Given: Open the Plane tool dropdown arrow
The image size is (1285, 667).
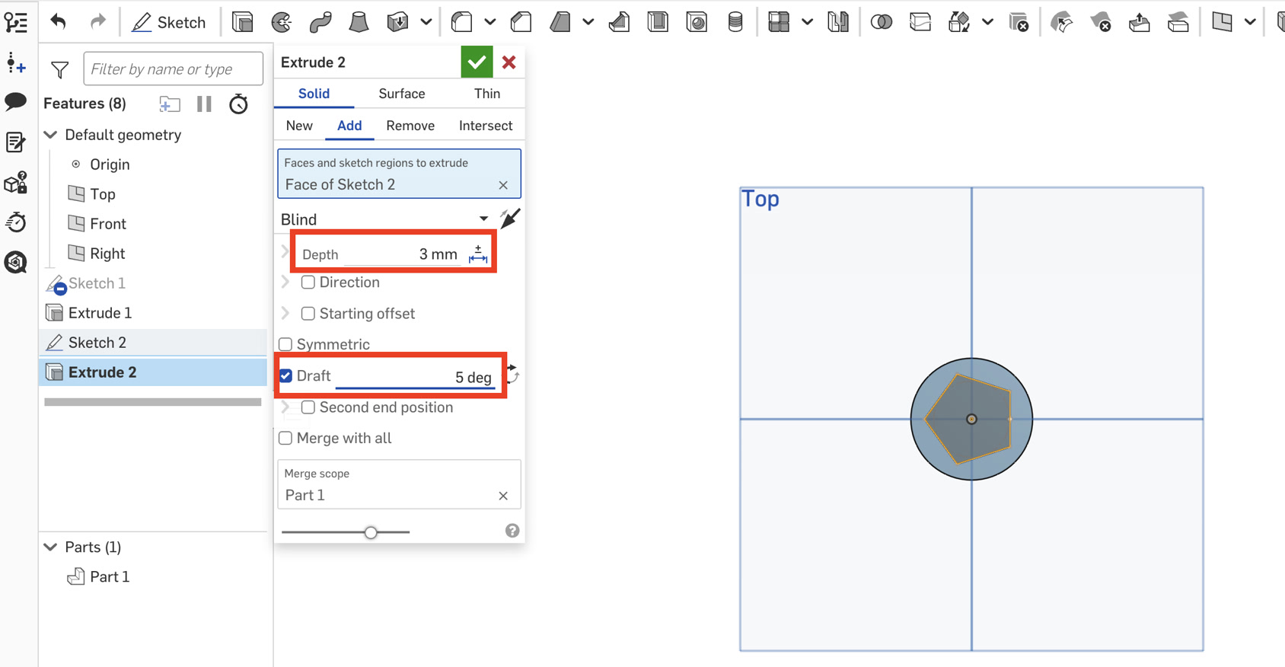Looking at the screenshot, I should (1250, 22).
